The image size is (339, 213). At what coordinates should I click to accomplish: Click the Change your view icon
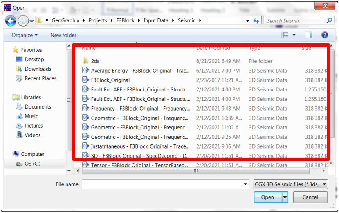285,35
